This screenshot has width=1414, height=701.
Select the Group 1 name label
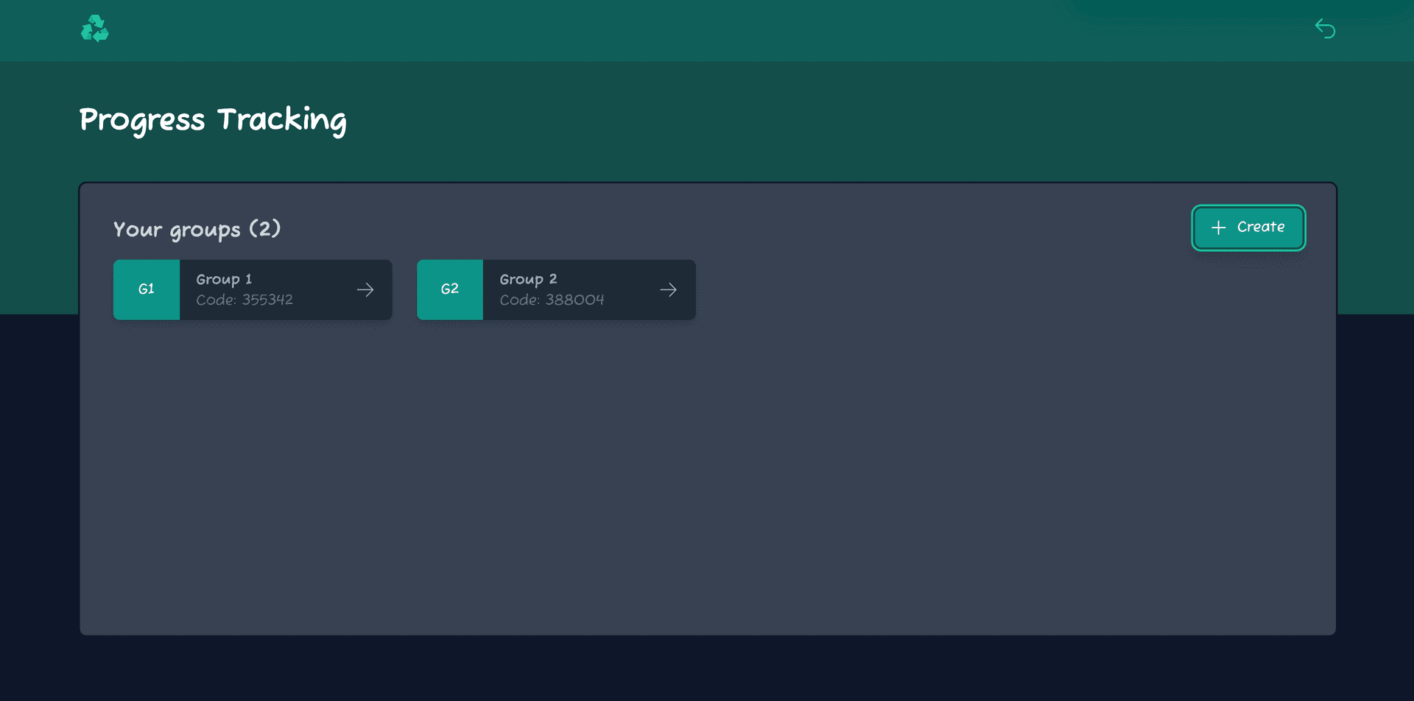point(224,279)
